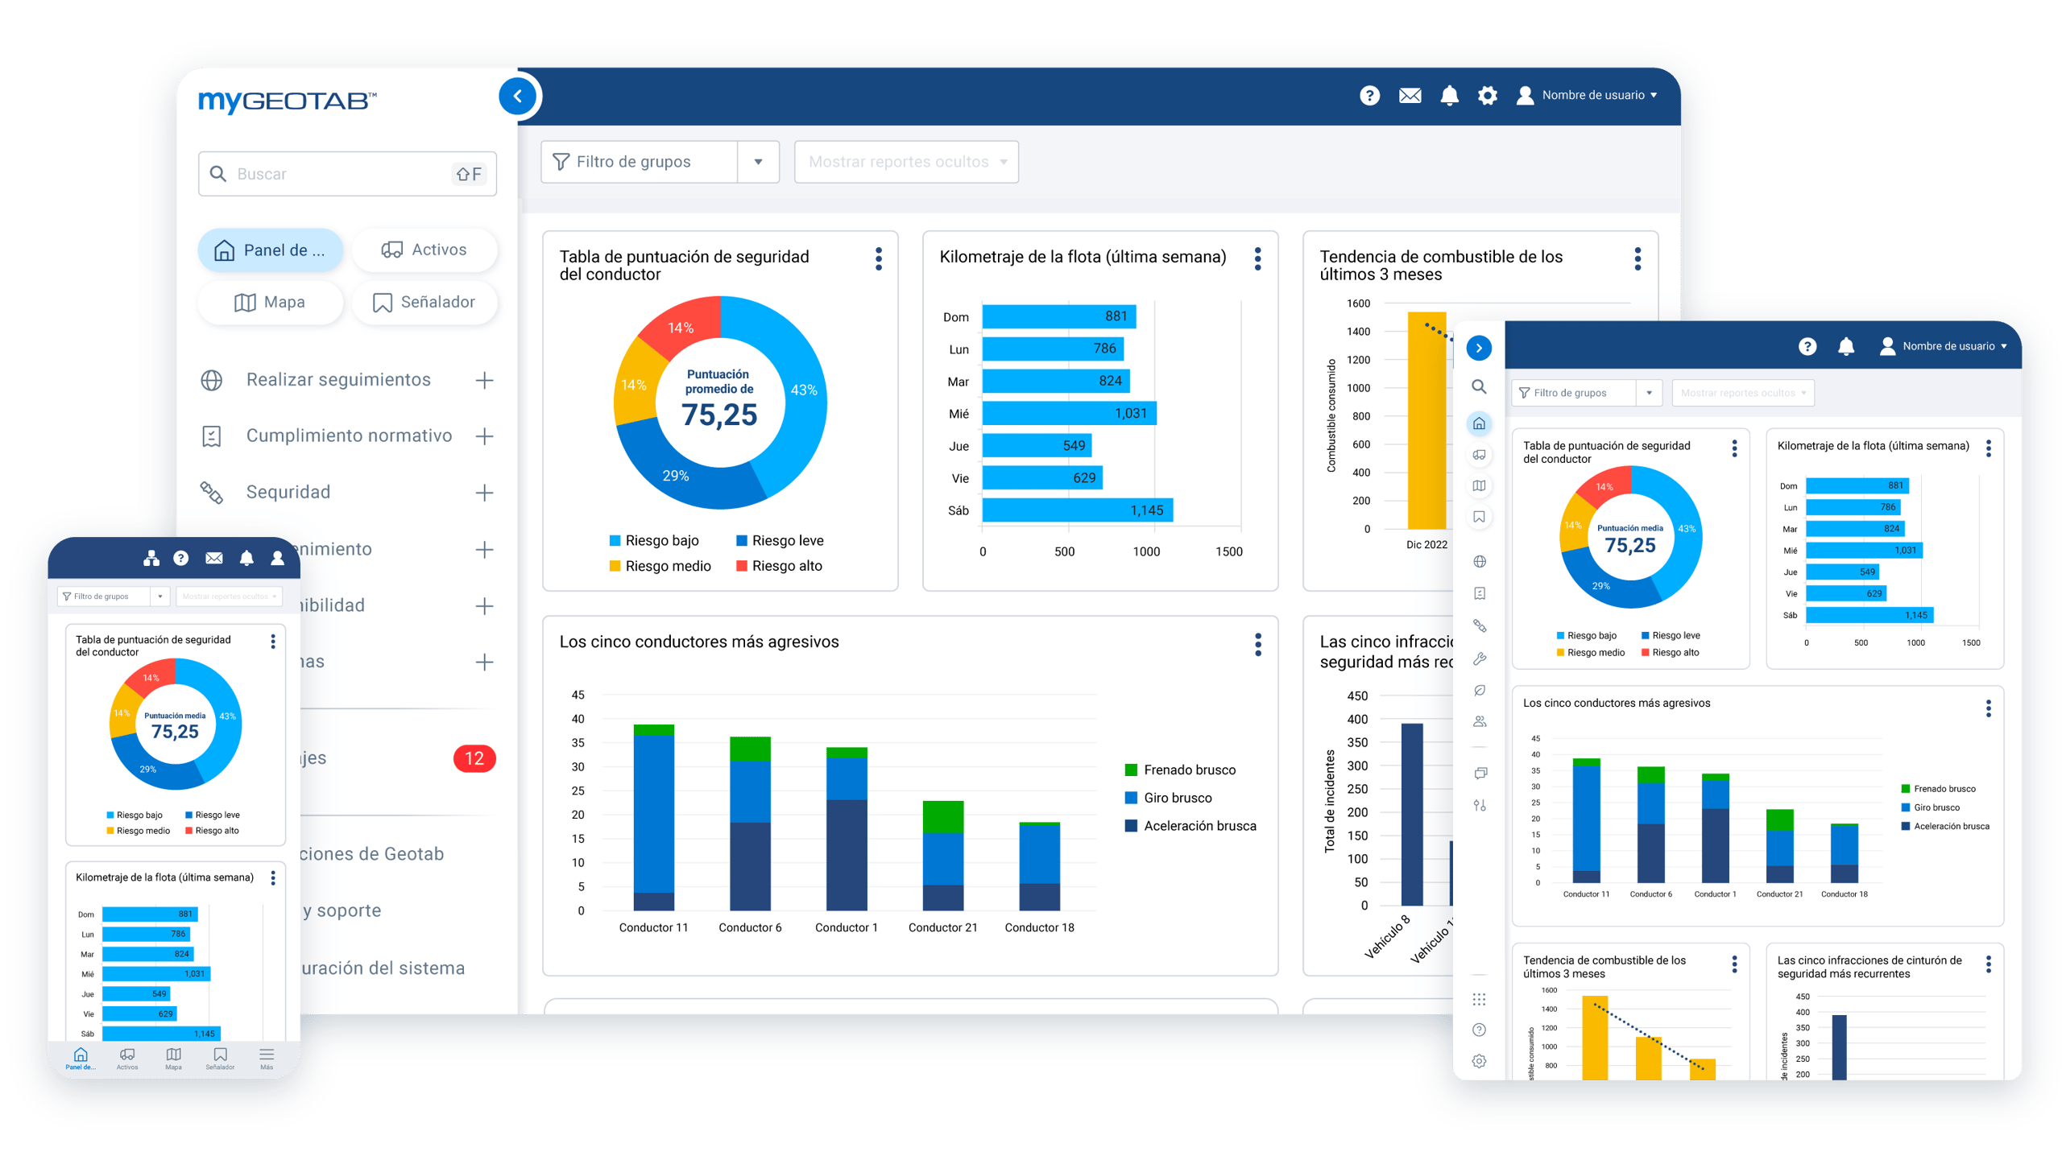The height and width of the screenshot is (1160, 2062).
Task: Tap the Mapa tab in the mobile bottom bar
Action: pos(173,1058)
